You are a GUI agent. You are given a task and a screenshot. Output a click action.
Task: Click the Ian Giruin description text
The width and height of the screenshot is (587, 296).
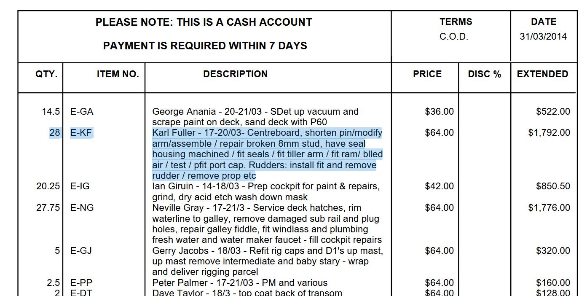click(266, 191)
